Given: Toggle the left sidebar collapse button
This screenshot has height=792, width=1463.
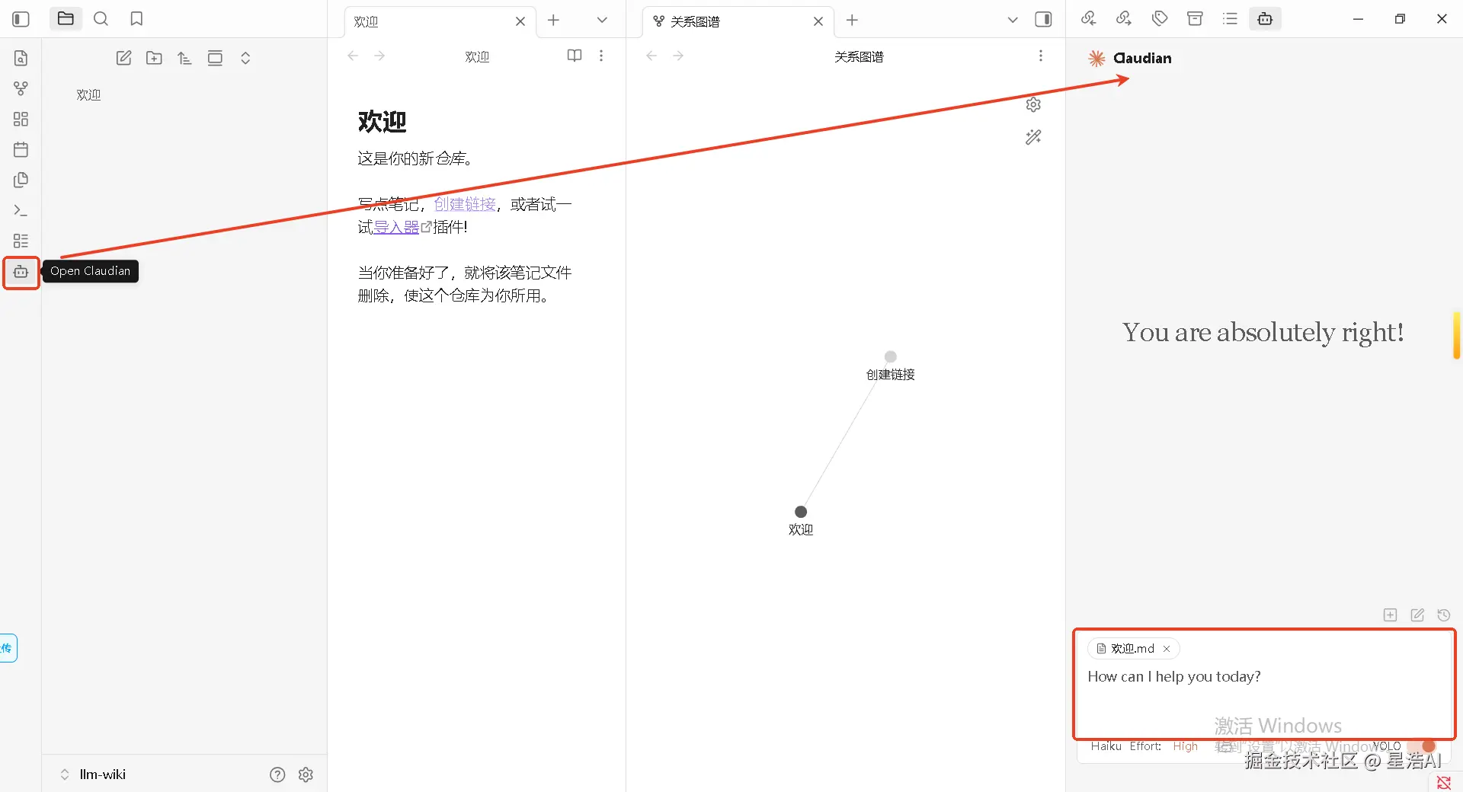Looking at the screenshot, I should [x=21, y=19].
